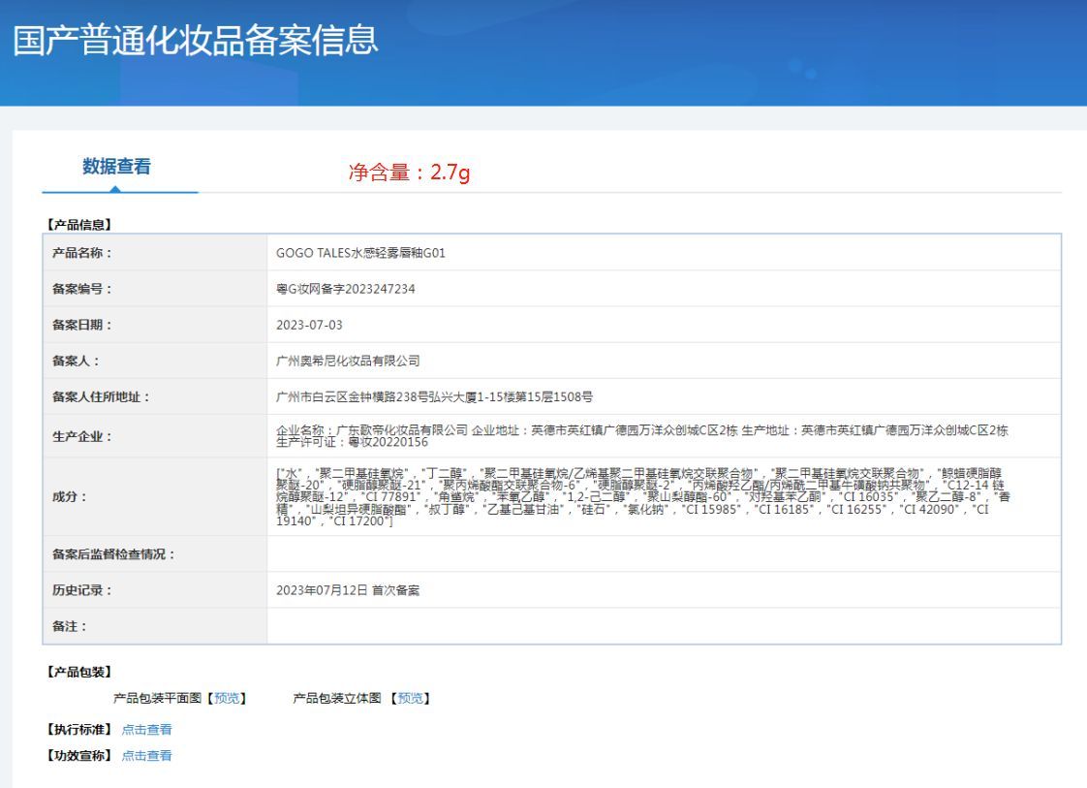
Task: Click the 【产品信息】 section heading
Action: 79,224
